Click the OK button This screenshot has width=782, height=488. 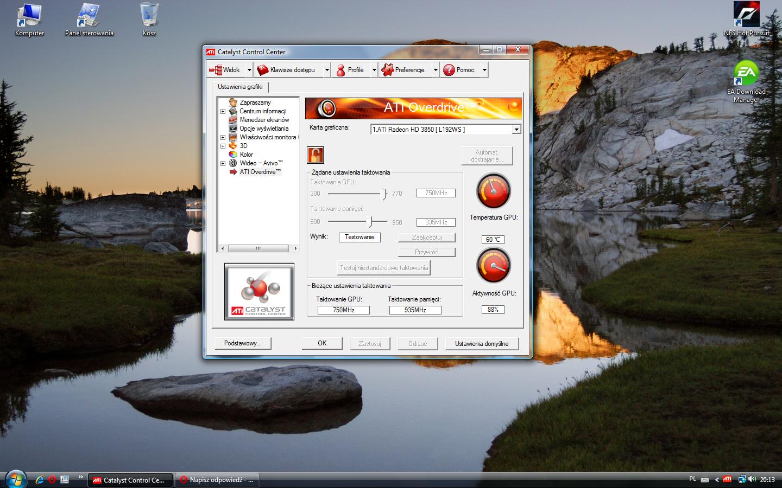click(322, 343)
